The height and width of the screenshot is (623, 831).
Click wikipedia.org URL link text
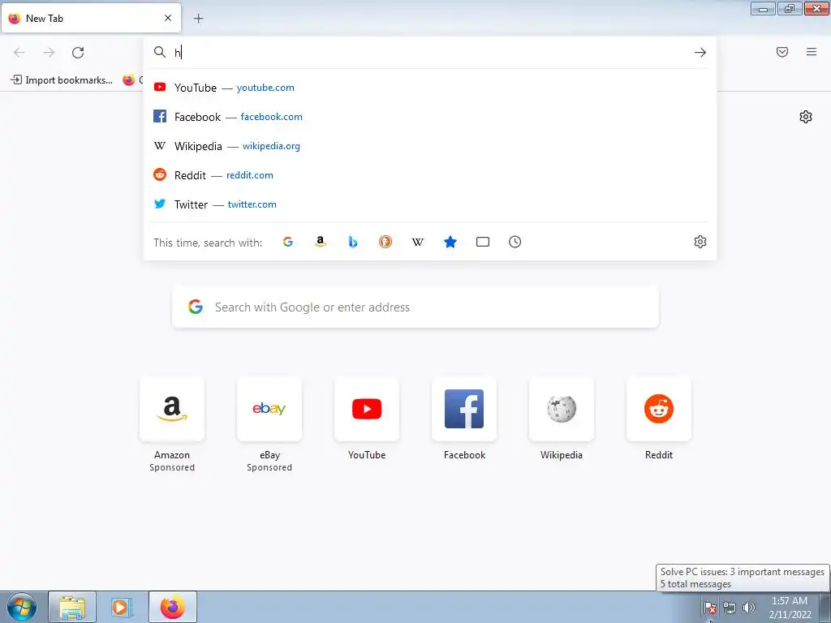coord(271,146)
